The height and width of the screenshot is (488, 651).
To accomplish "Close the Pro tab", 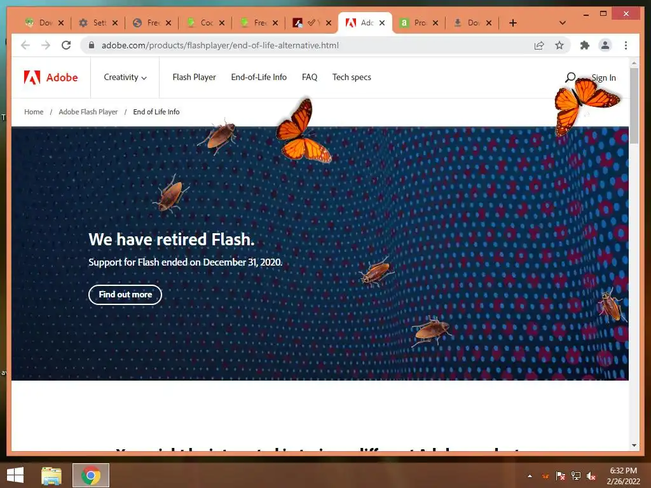I will [435, 23].
